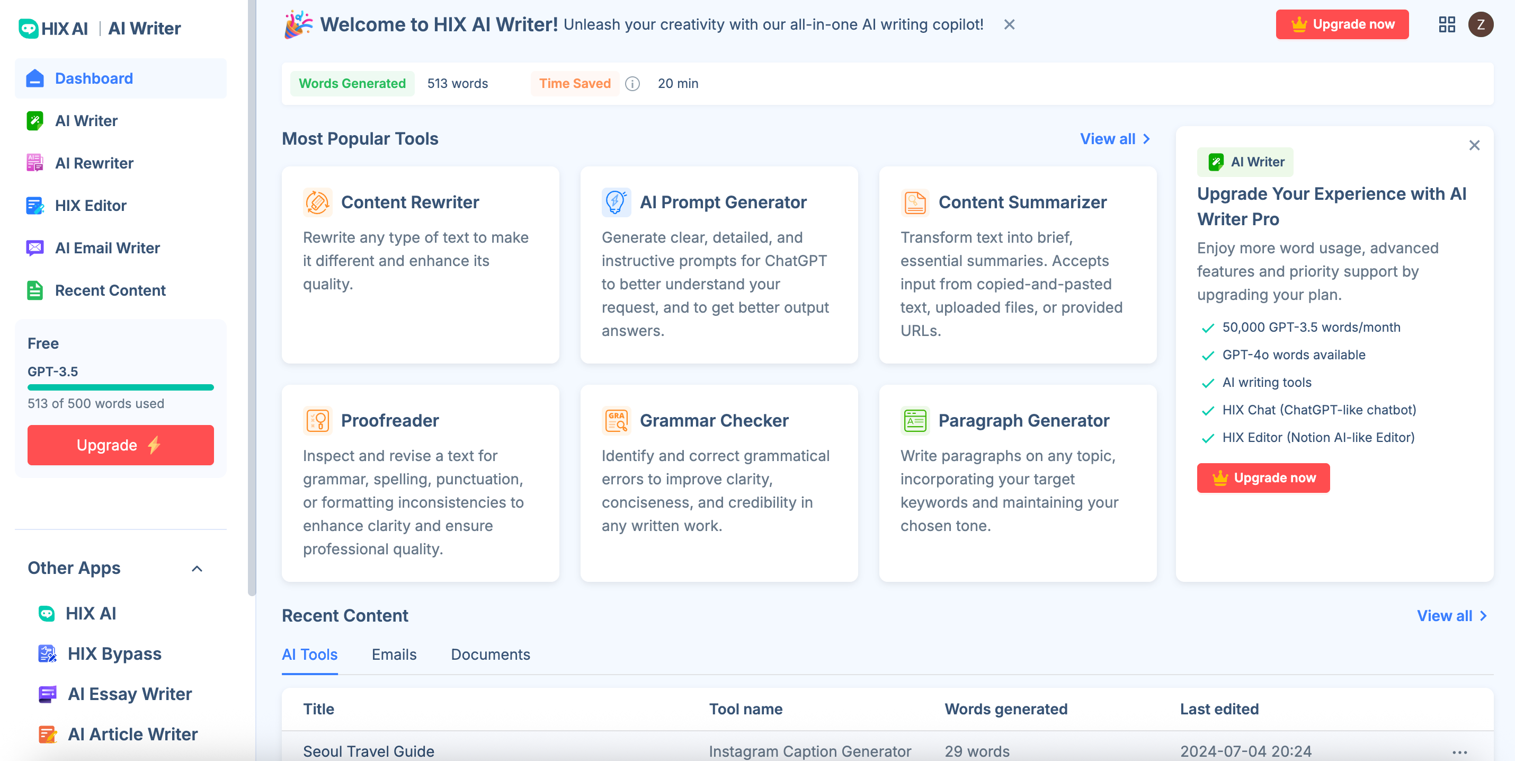Click the AI Email Writer envelope icon
1515x761 pixels.
coord(35,248)
